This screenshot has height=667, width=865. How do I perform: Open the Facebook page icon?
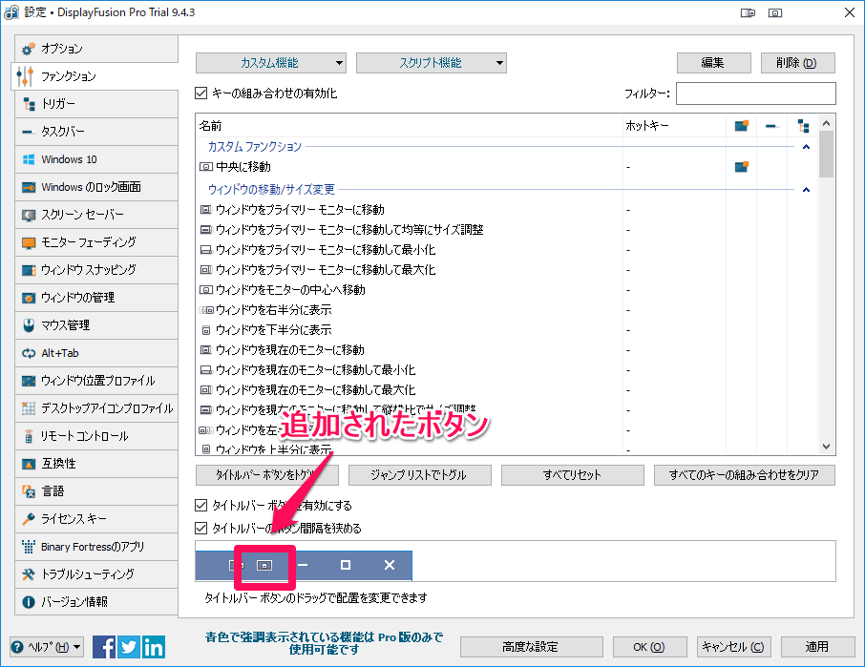tap(104, 647)
